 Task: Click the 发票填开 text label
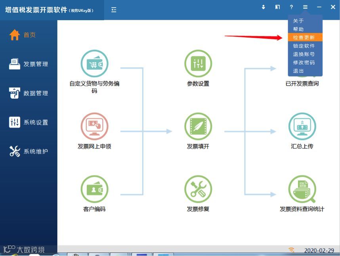pyautogui.click(x=198, y=146)
